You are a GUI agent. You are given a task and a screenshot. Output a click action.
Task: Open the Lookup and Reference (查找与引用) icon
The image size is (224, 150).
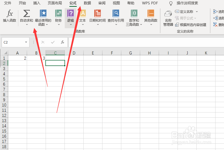116,13
